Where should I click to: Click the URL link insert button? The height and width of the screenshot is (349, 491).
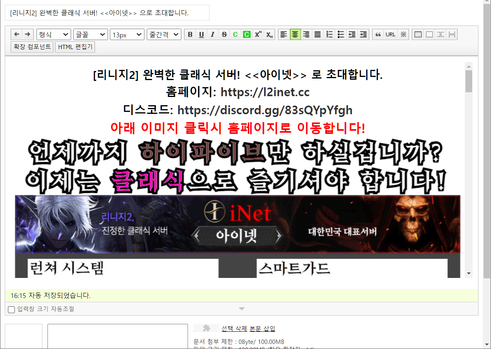(391, 35)
